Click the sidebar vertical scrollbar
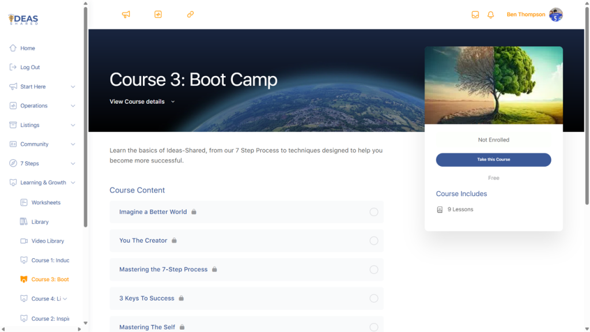This screenshot has width=590, height=332. (85, 116)
